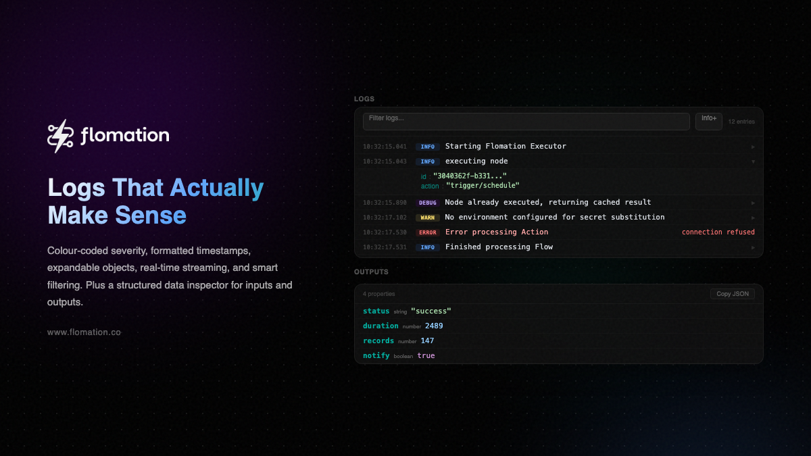The image size is (811, 456).
Task: Click the action value "trigger/schedule"
Action: [483, 185]
